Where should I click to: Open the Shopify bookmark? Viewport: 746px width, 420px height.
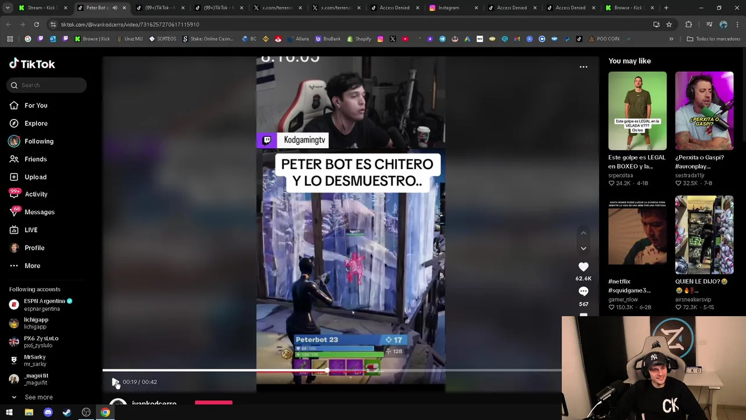pyautogui.click(x=359, y=39)
